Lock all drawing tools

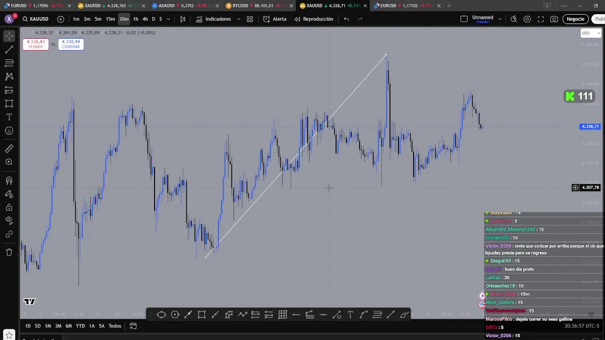click(x=9, y=207)
